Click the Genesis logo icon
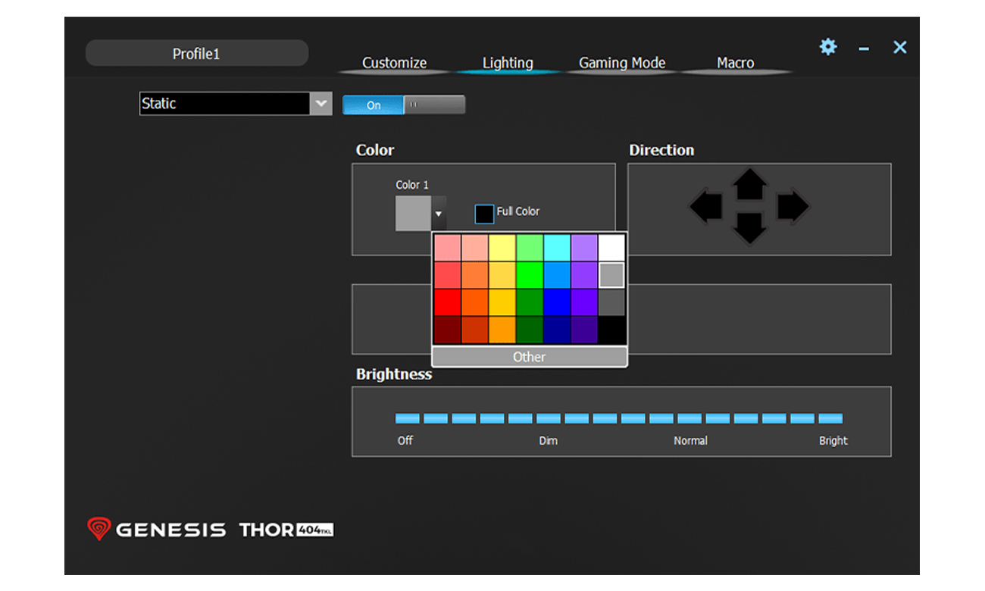Viewport: 985px width, 591px height. (x=98, y=528)
